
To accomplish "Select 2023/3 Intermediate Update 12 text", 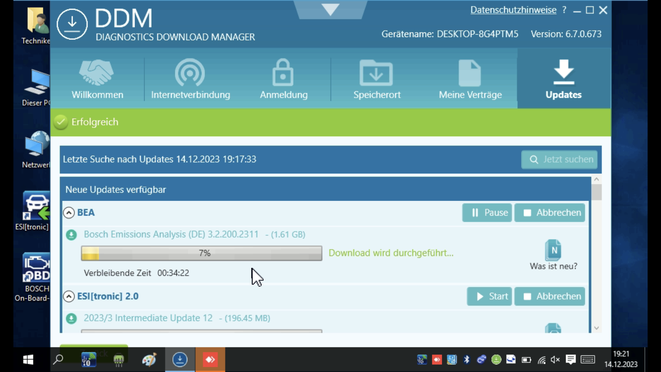I will click(148, 318).
